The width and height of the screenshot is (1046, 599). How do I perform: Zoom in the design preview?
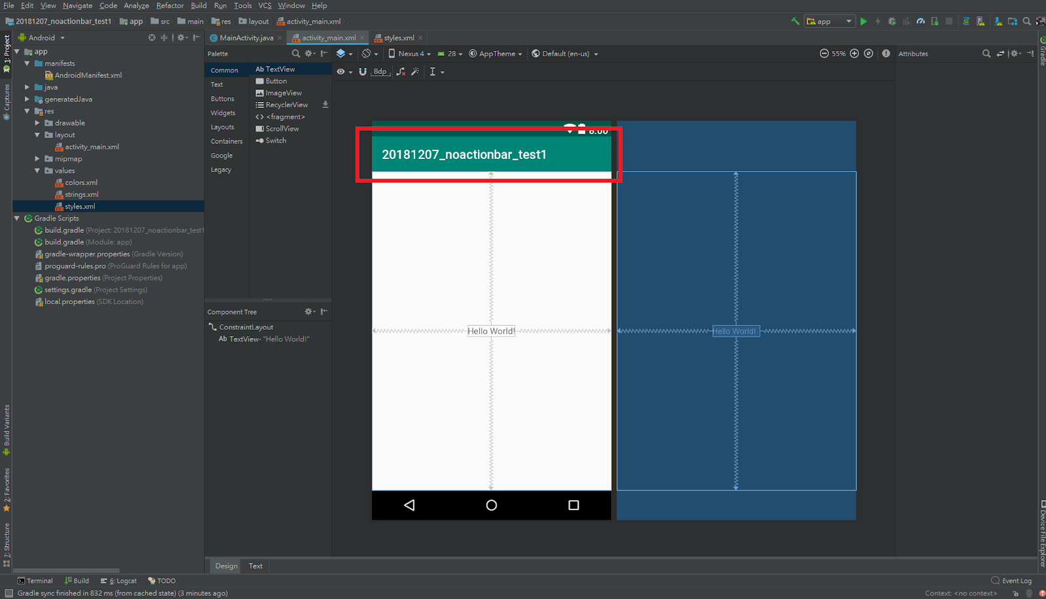coord(854,54)
